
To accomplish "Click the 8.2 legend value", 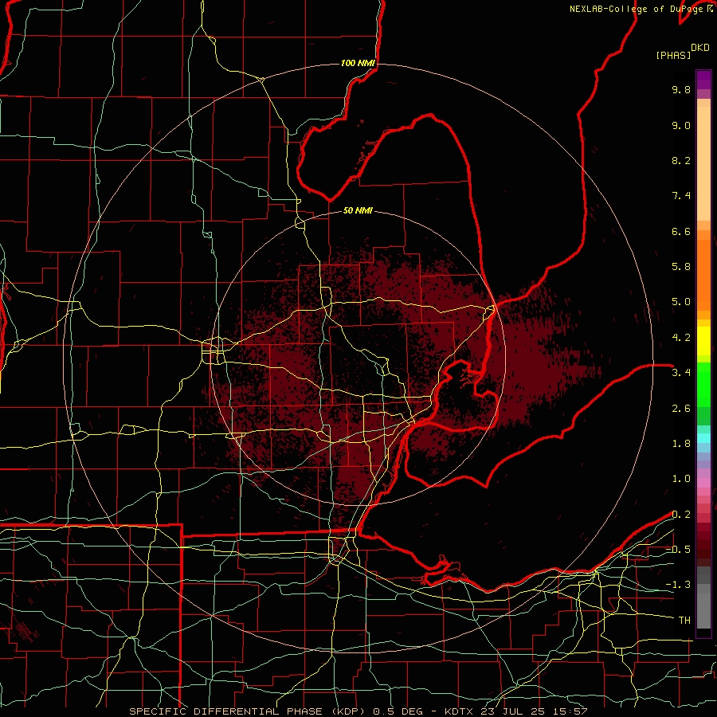I will point(681,160).
